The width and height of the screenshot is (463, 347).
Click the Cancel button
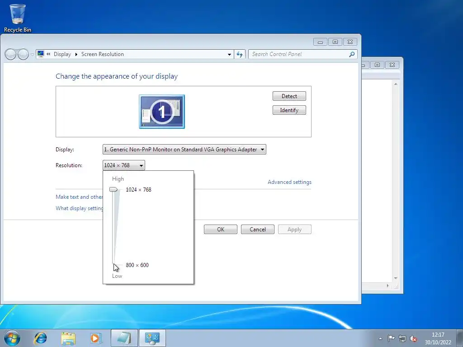[257, 230]
